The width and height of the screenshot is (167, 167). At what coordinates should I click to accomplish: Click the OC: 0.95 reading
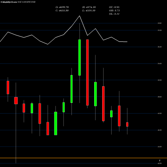coord(114,7)
